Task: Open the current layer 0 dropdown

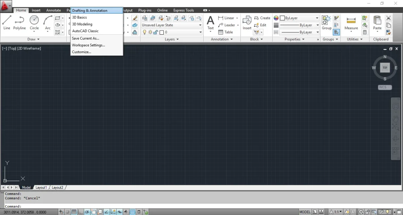Action: point(172,32)
